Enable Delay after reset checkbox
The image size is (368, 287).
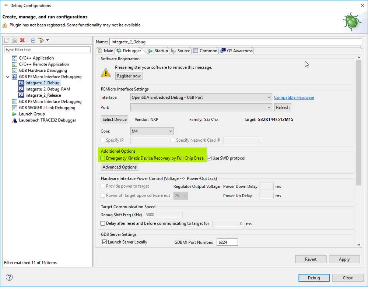click(103, 223)
